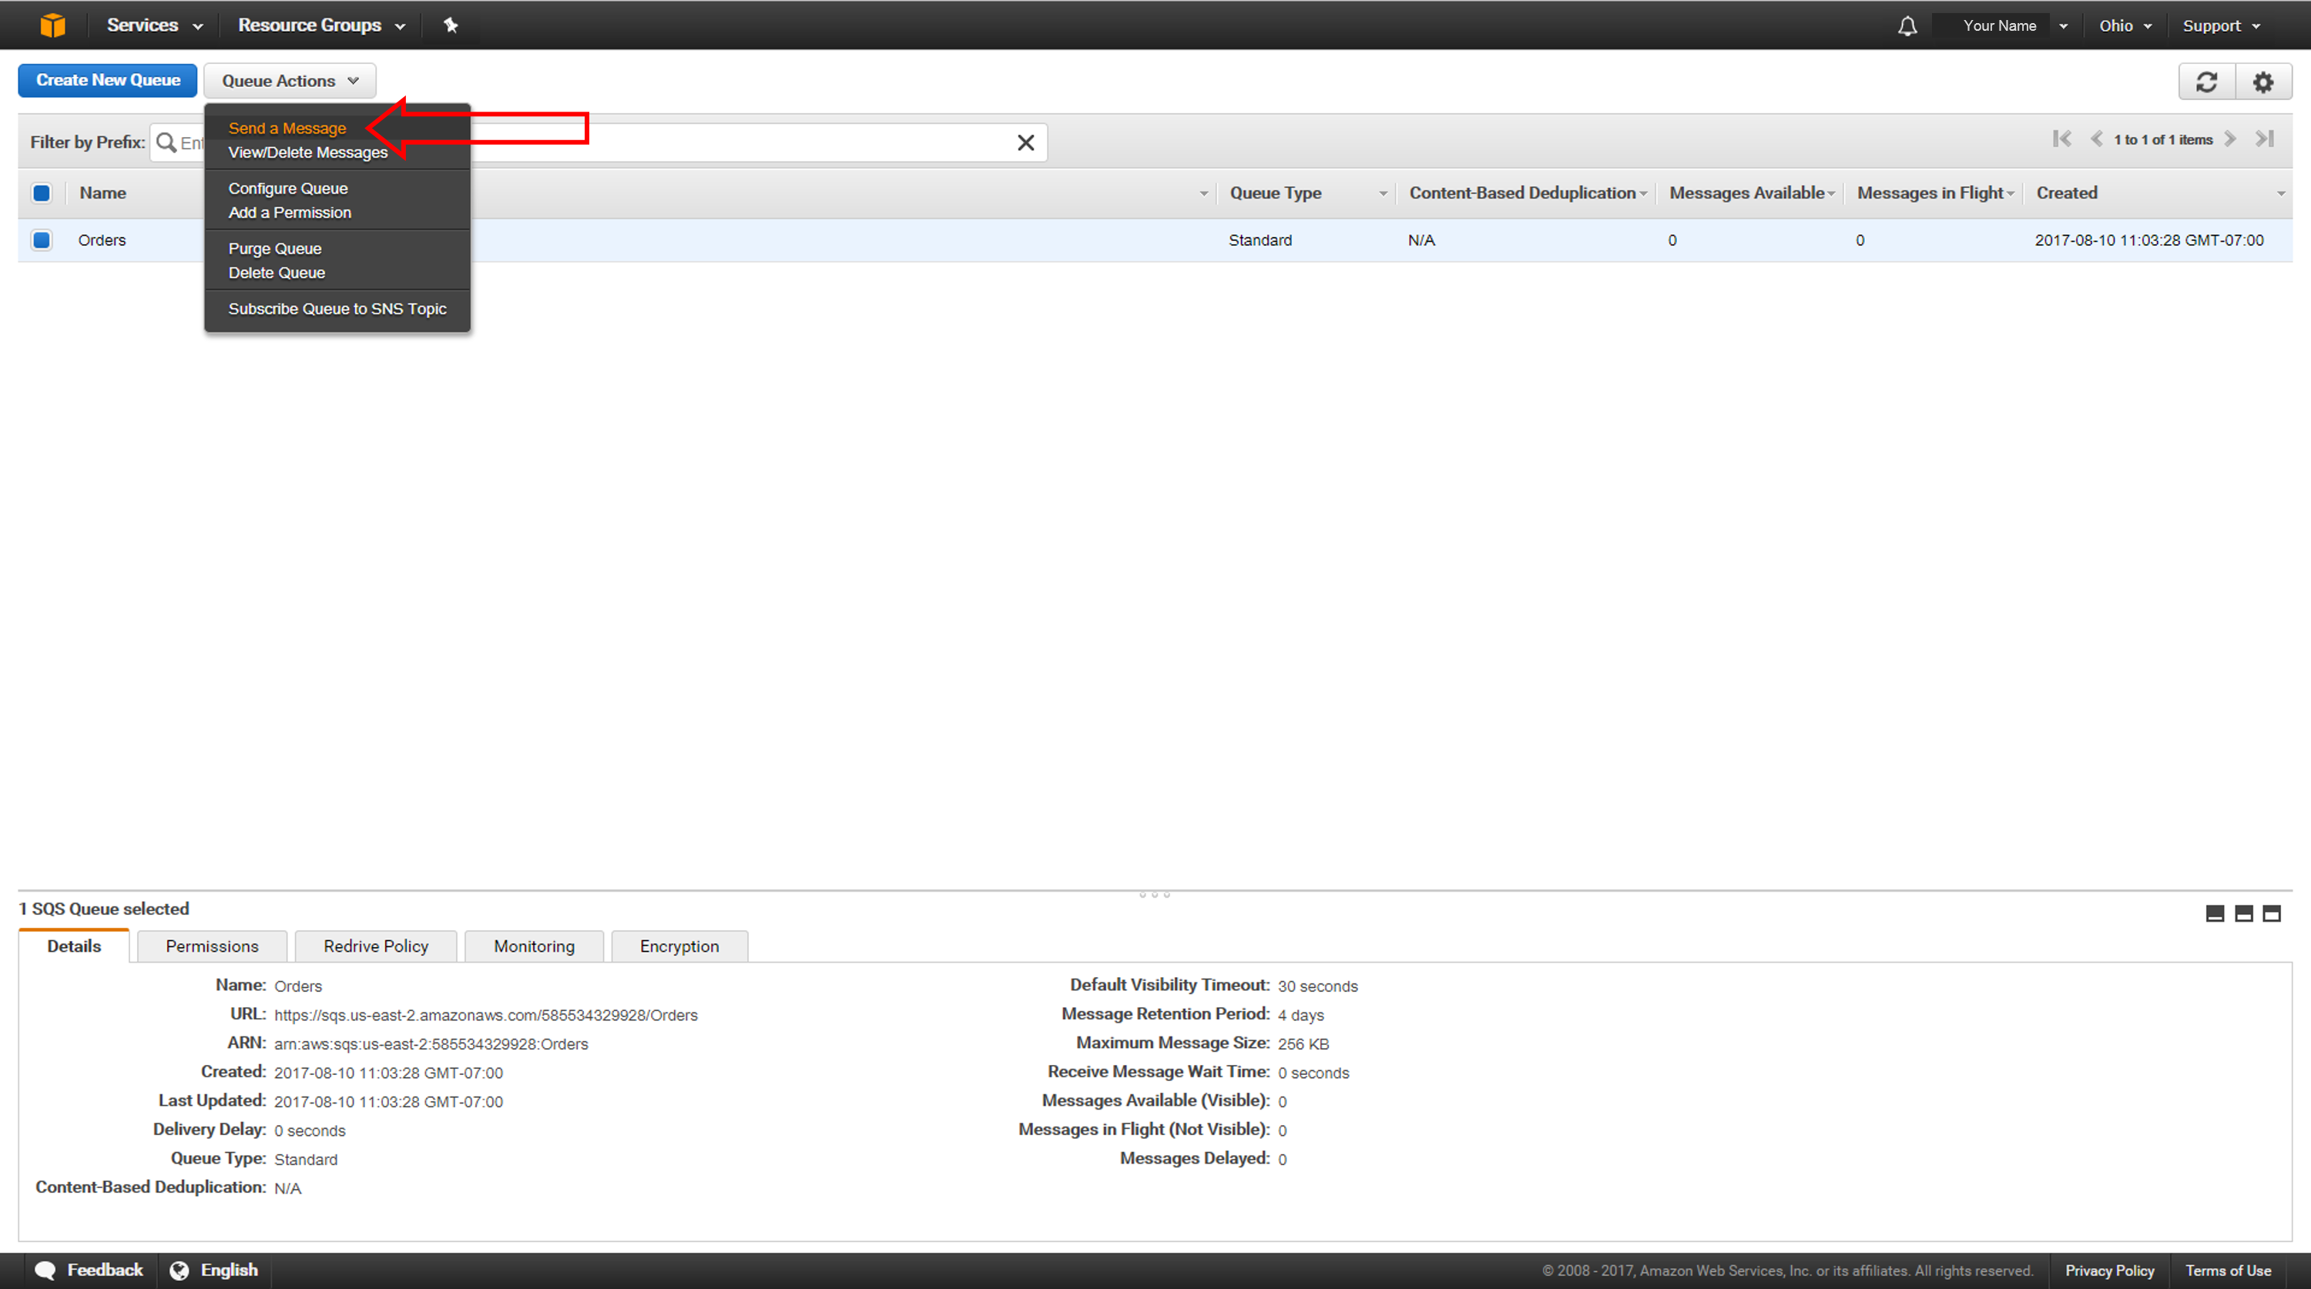The height and width of the screenshot is (1289, 2311).
Task: Expand the Queue Actions dropdown
Action: pyautogui.click(x=290, y=81)
